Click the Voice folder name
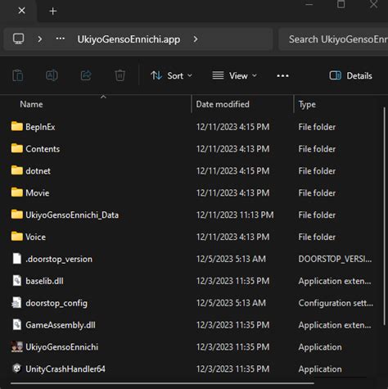Image resolution: width=388 pixels, height=389 pixels. [35, 237]
